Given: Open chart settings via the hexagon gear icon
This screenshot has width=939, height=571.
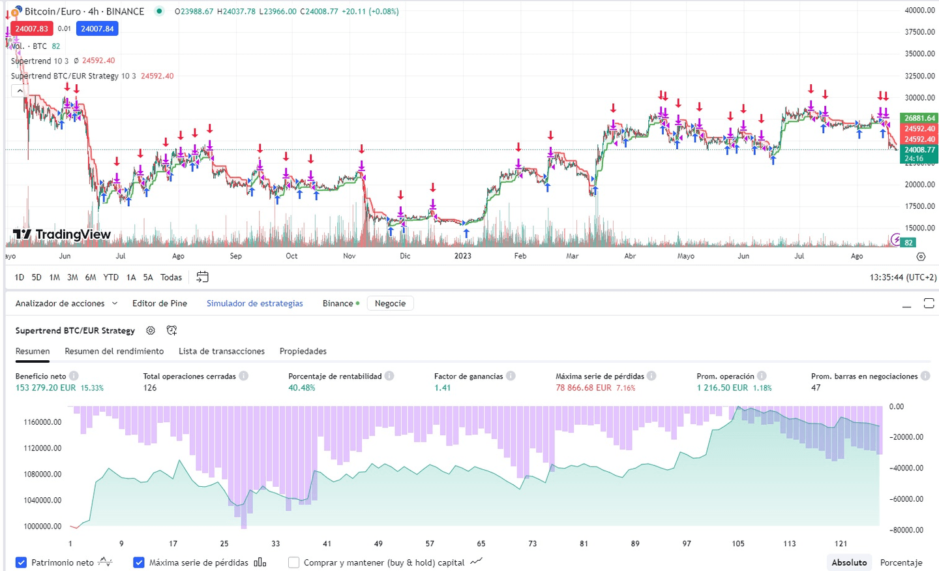Looking at the screenshot, I should click(x=921, y=256).
